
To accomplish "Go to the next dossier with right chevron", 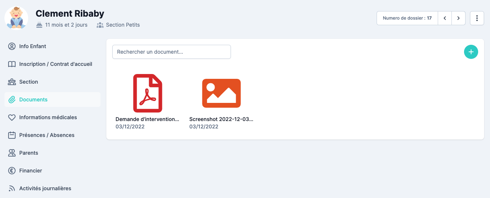I will click(x=458, y=18).
